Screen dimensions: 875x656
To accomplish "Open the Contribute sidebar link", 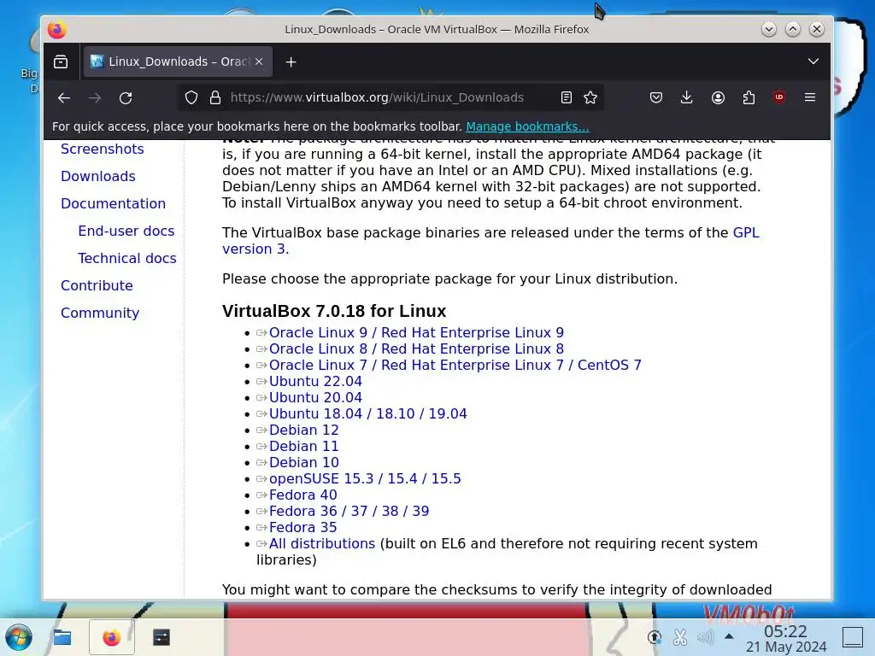I will [97, 285].
